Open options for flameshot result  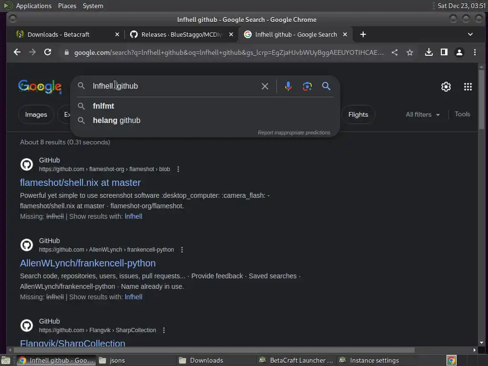[178, 169]
